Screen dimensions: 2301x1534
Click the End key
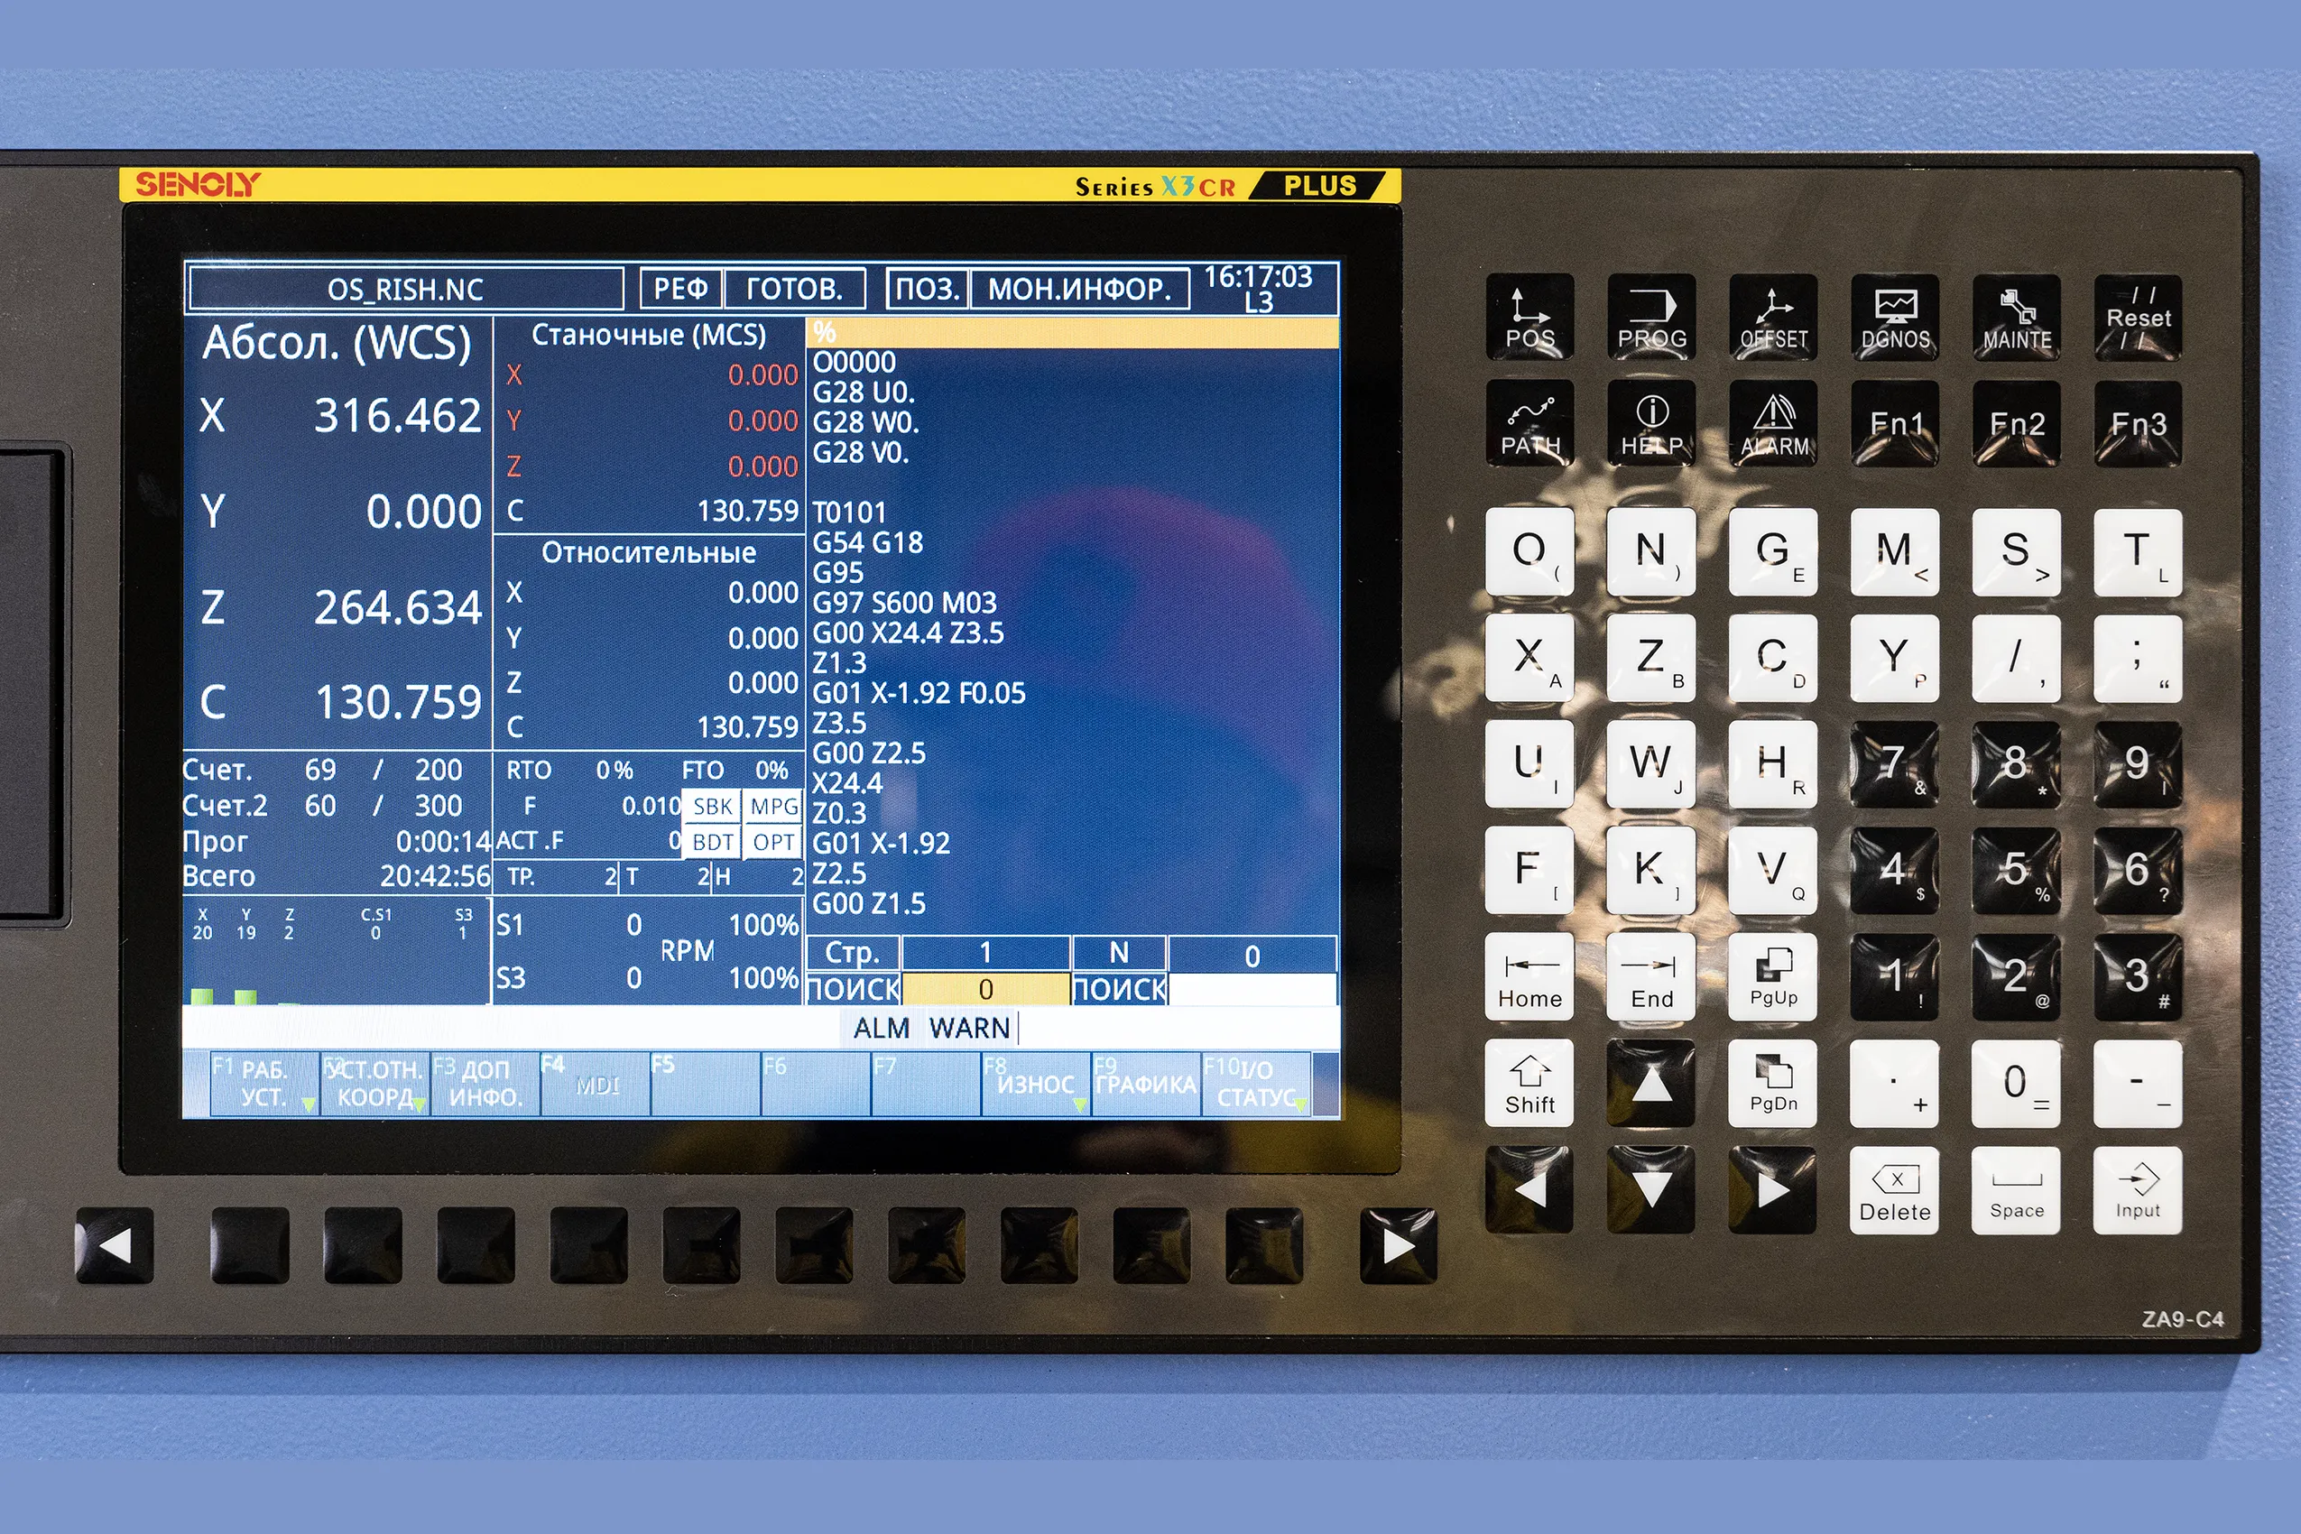click(1651, 976)
